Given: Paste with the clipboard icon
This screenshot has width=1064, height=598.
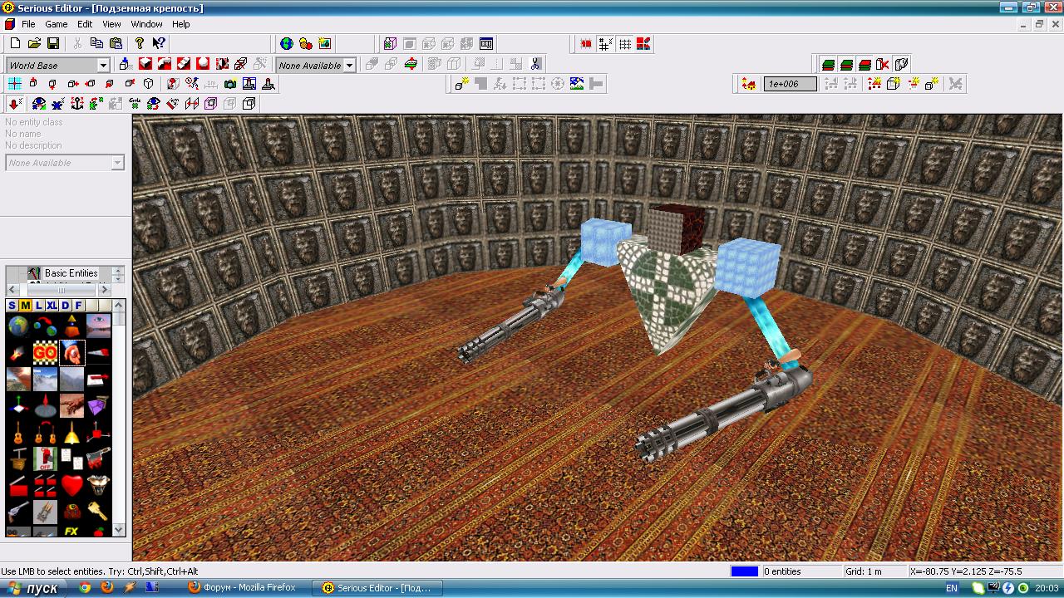Looking at the screenshot, I should 116,43.
